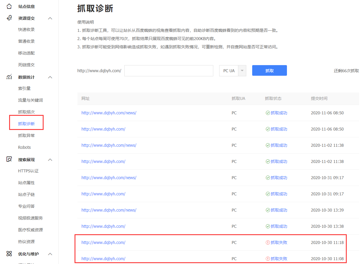Open 死链提交 menu item

click(27, 65)
